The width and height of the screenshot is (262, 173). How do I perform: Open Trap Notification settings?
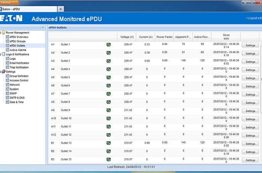(x=19, y=67)
